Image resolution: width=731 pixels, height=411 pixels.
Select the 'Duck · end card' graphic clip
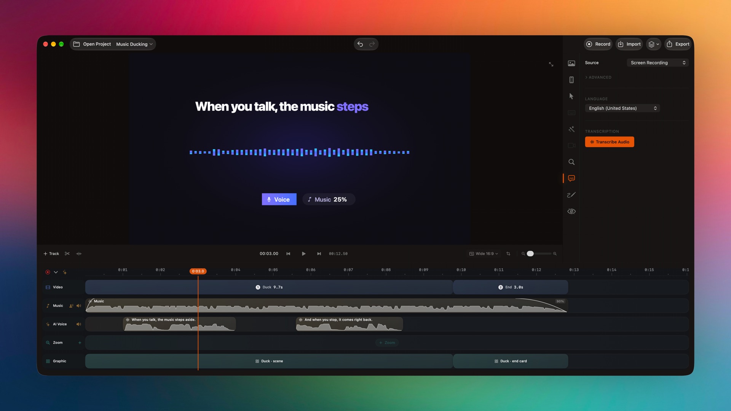pyautogui.click(x=511, y=361)
